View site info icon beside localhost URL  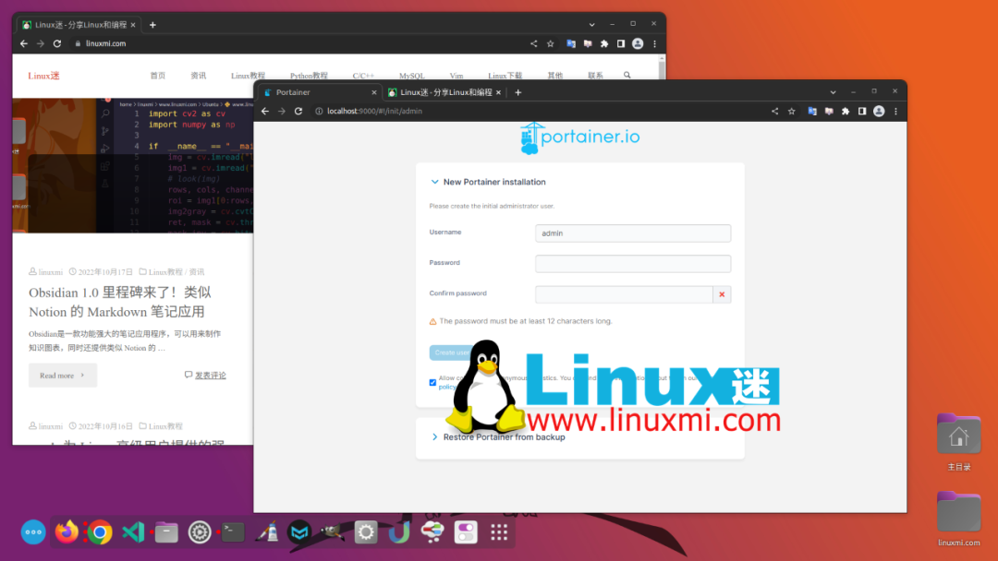click(x=319, y=111)
